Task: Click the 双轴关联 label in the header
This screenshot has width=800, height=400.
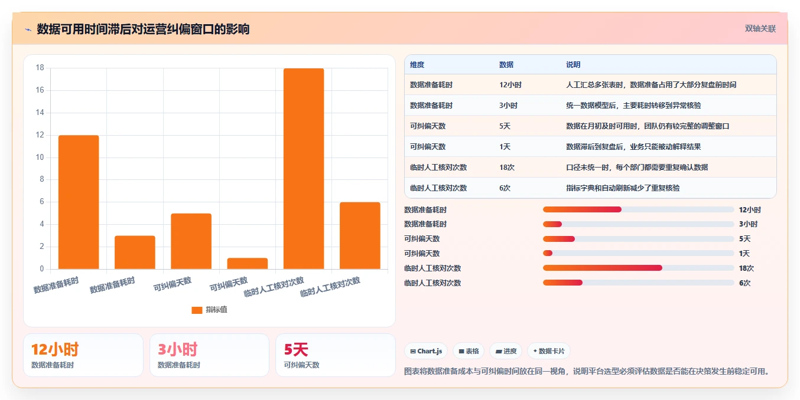Action: pyautogui.click(x=760, y=29)
